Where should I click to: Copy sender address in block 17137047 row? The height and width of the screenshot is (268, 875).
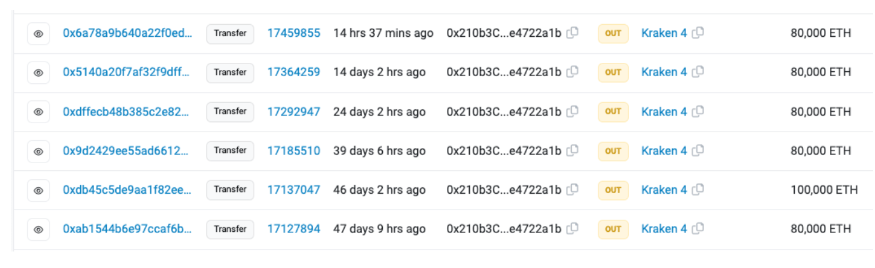click(x=572, y=189)
